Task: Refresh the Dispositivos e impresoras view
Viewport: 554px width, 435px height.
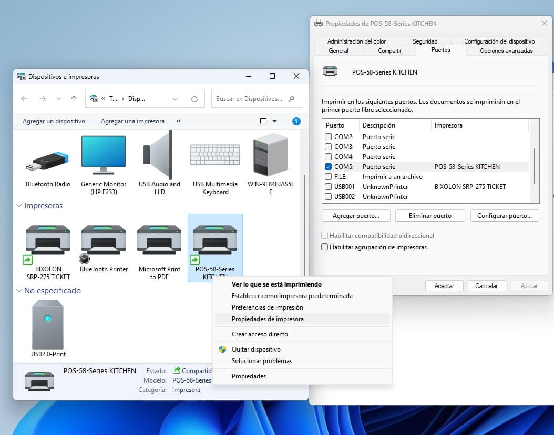Action: (194, 99)
